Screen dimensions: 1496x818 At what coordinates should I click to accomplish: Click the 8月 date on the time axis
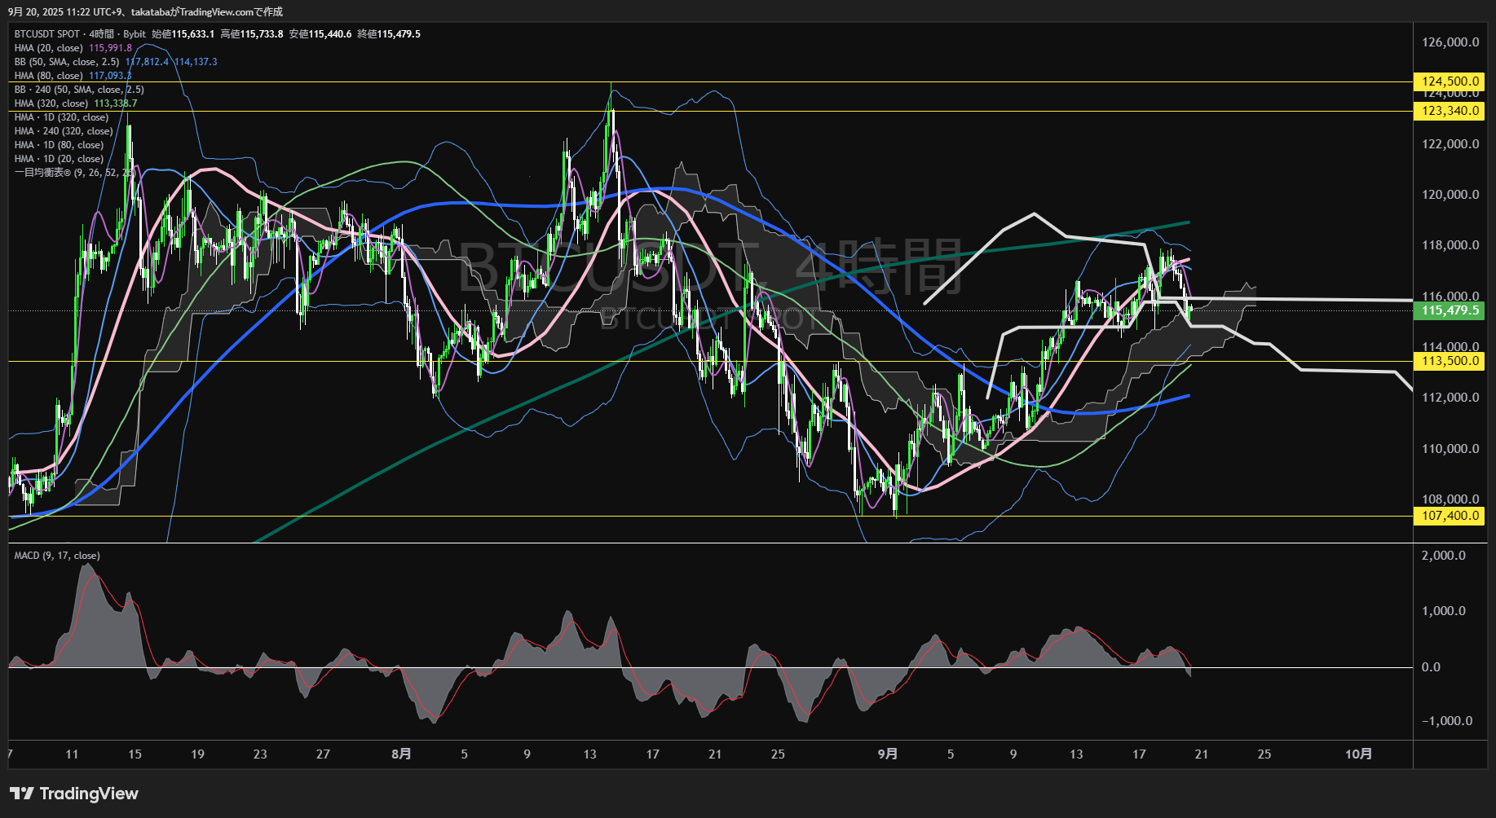[401, 754]
